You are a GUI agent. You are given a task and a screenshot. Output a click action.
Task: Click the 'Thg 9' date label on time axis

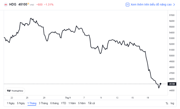pos(68,98)
